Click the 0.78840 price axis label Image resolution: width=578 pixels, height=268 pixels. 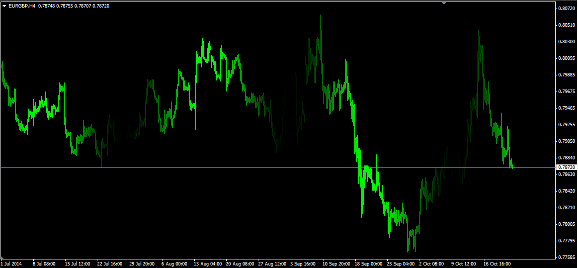coord(566,158)
